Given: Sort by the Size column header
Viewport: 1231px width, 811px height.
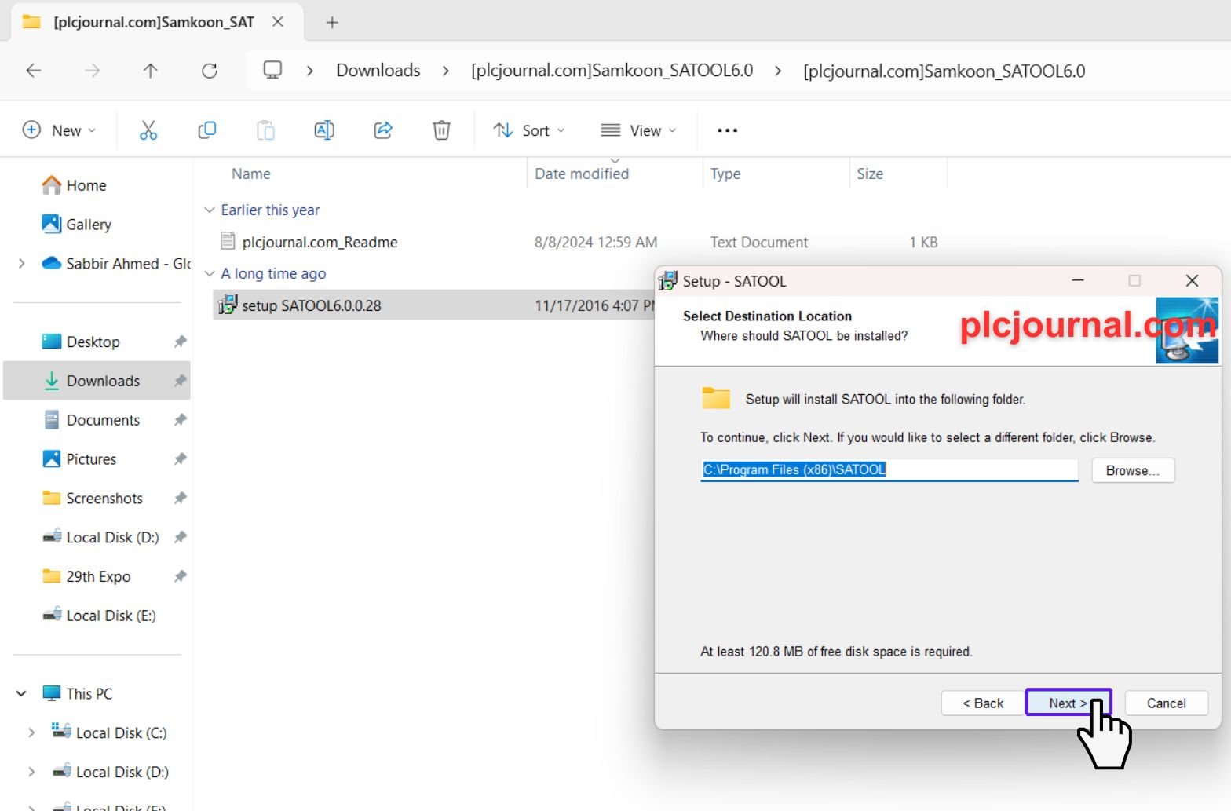Looking at the screenshot, I should (x=870, y=174).
